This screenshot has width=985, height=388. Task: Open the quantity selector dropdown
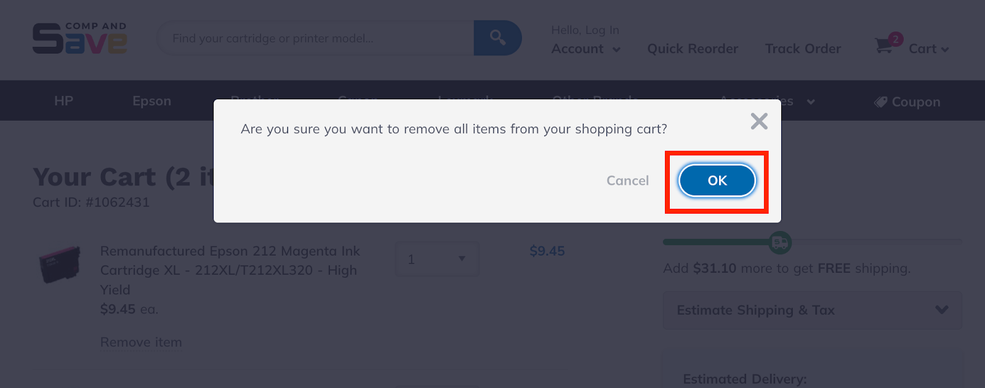(436, 259)
